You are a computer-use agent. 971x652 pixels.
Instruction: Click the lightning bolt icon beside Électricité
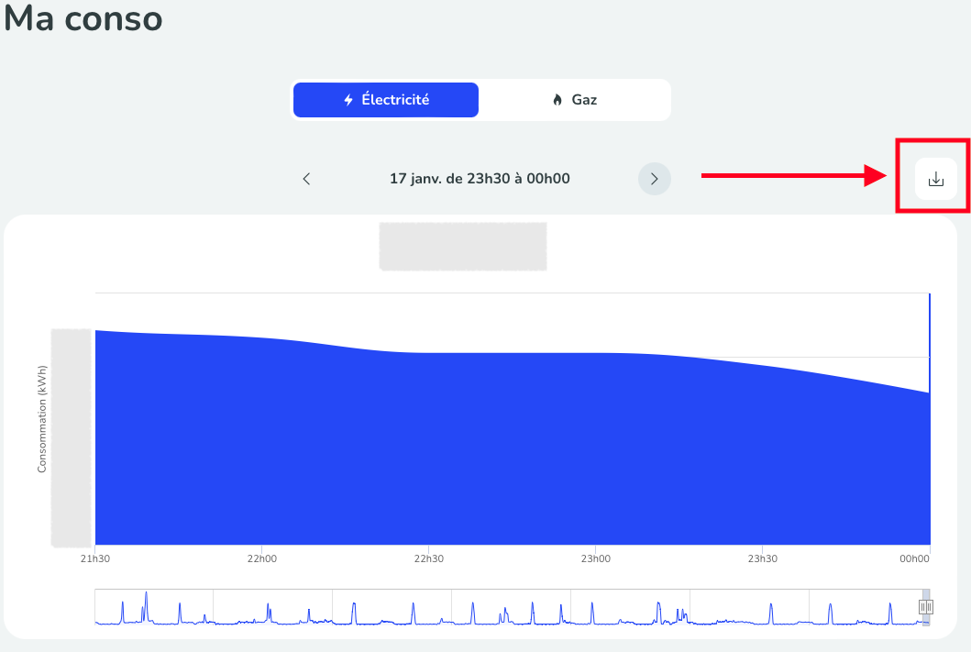349,99
